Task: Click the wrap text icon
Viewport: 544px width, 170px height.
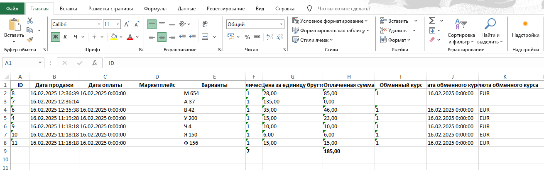Action: [204, 24]
